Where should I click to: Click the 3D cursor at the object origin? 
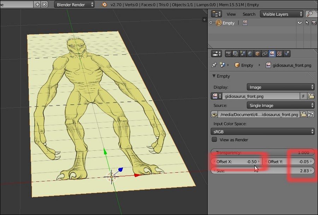(x=111, y=177)
